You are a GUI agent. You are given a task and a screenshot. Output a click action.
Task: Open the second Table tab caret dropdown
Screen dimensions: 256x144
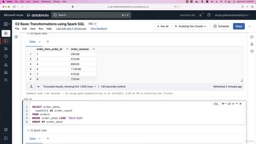tap(39, 139)
